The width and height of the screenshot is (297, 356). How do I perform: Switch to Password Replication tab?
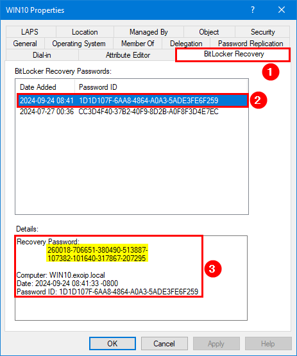click(x=250, y=44)
